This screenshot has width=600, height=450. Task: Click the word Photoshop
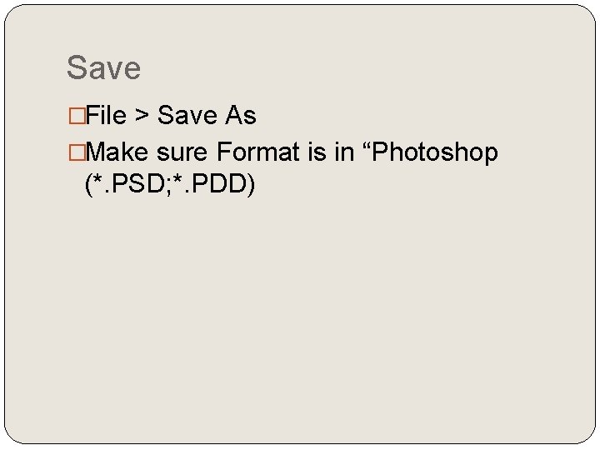[x=435, y=153]
